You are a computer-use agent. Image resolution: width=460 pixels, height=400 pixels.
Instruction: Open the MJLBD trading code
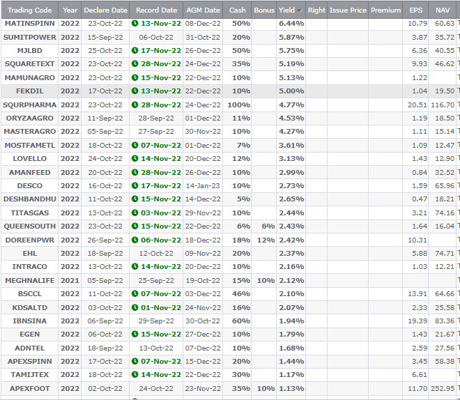(x=30, y=50)
